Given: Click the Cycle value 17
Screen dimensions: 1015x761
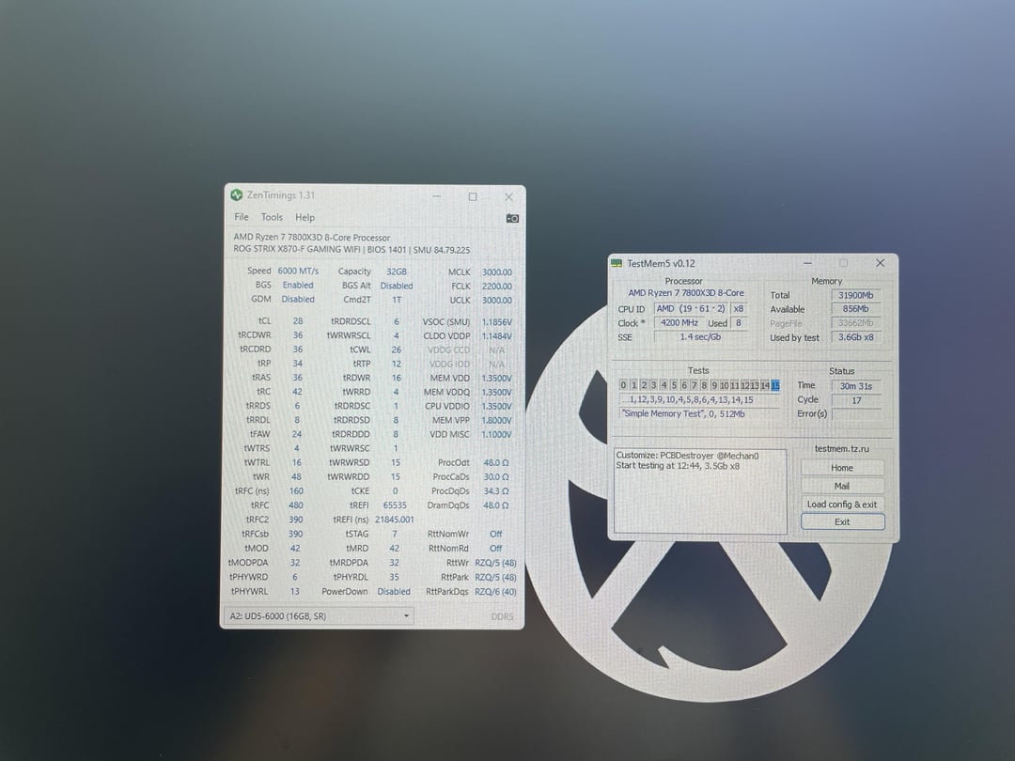Looking at the screenshot, I should (856, 400).
